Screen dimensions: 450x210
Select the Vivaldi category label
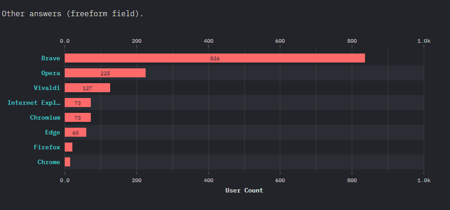pos(47,88)
